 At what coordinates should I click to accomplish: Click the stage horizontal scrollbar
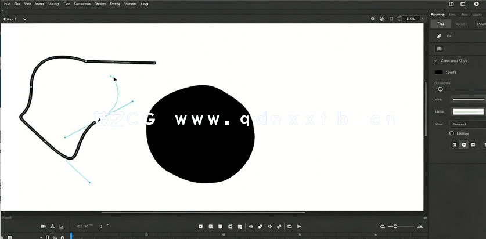[203, 213]
